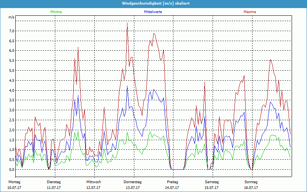Click the Freitag day label

(172, 182)
